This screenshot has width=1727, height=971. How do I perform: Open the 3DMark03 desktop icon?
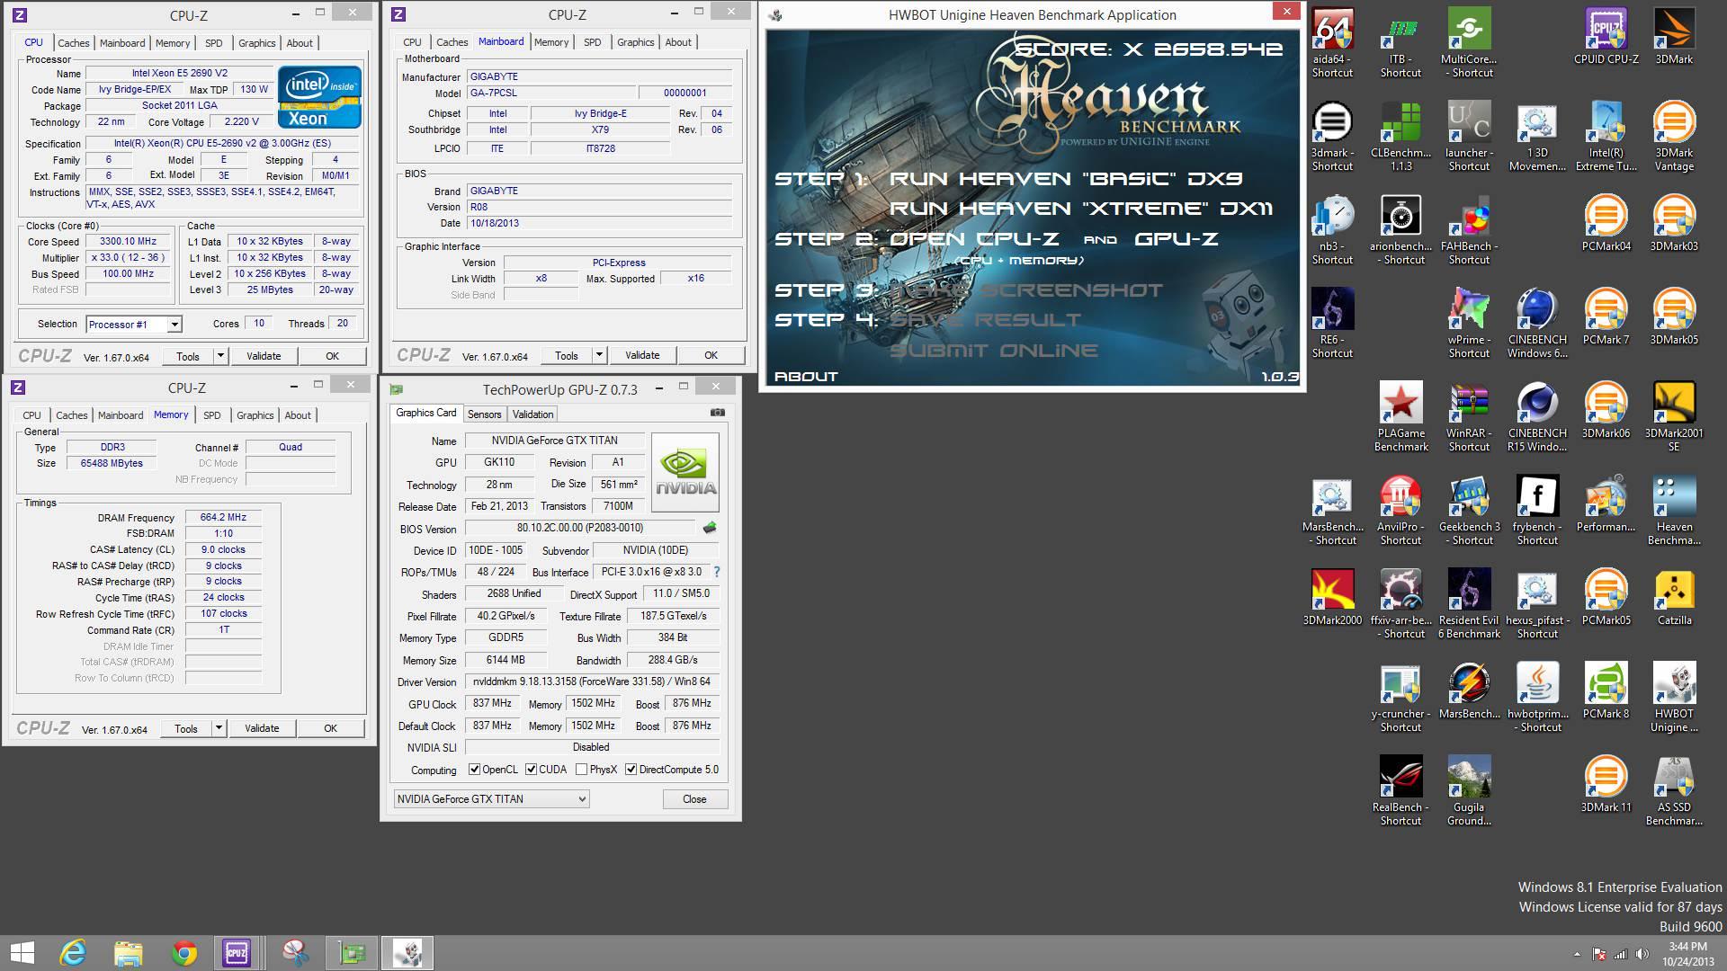[1674, 224]
